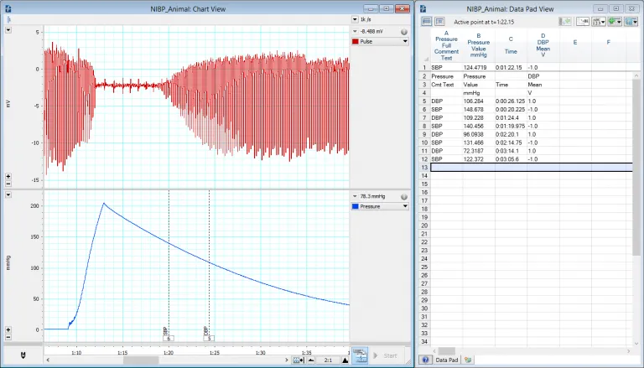The image size is (644, 368).
Task: Click the marker icon at the chart's bottom-left
Action: click(x=22, y=357)
